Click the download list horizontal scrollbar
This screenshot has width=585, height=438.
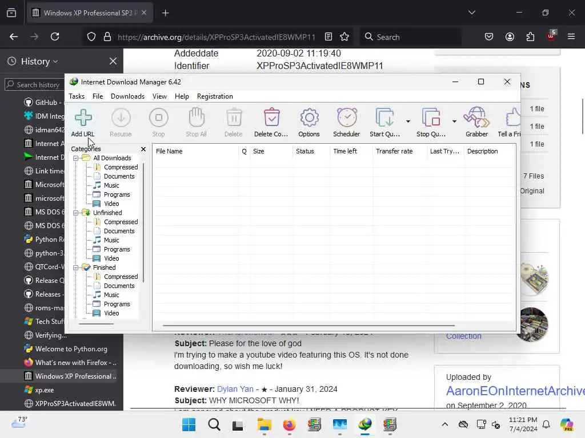pyautogui.click(x=308, y=326)
